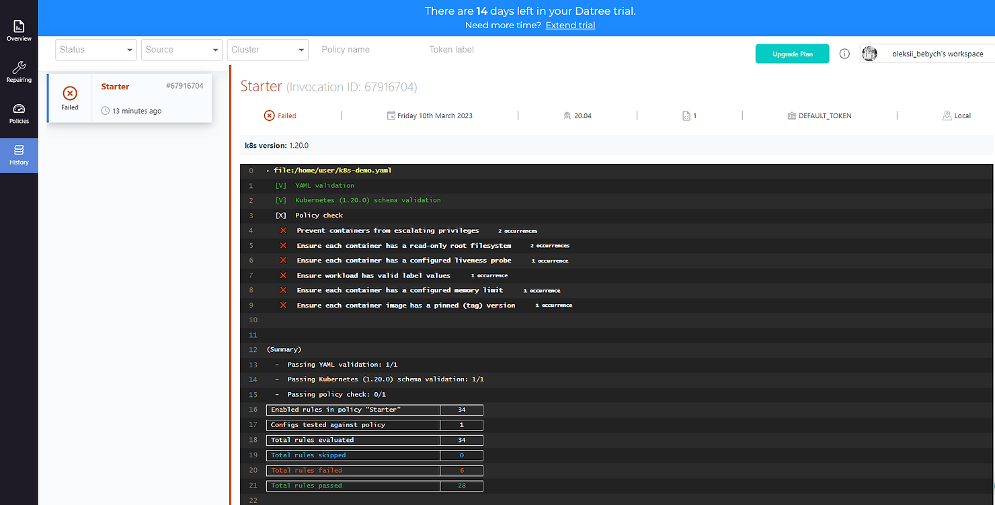Screen dimensions: 995x505
Task: Click Ensure each container image has a pinned version
Action: (x=406, y=305)
